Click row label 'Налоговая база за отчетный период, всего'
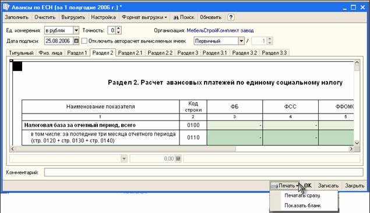 coord(80,125)
